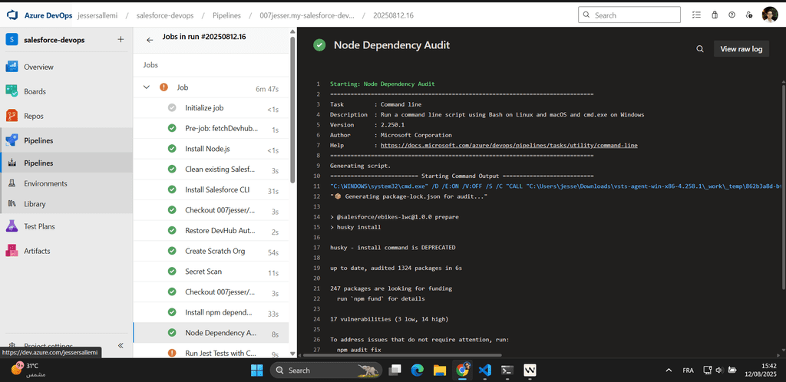Click the weather widget showing 31°C
The height and width of the screenshot is (382, 786).
(x=28, y=370)
